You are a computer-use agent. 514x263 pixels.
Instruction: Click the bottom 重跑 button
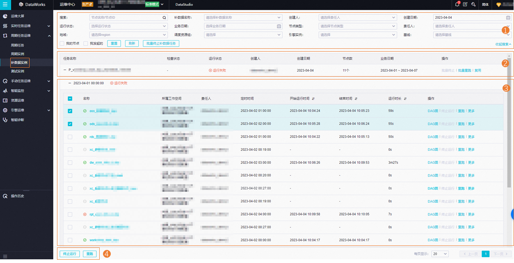click(89, 254)
